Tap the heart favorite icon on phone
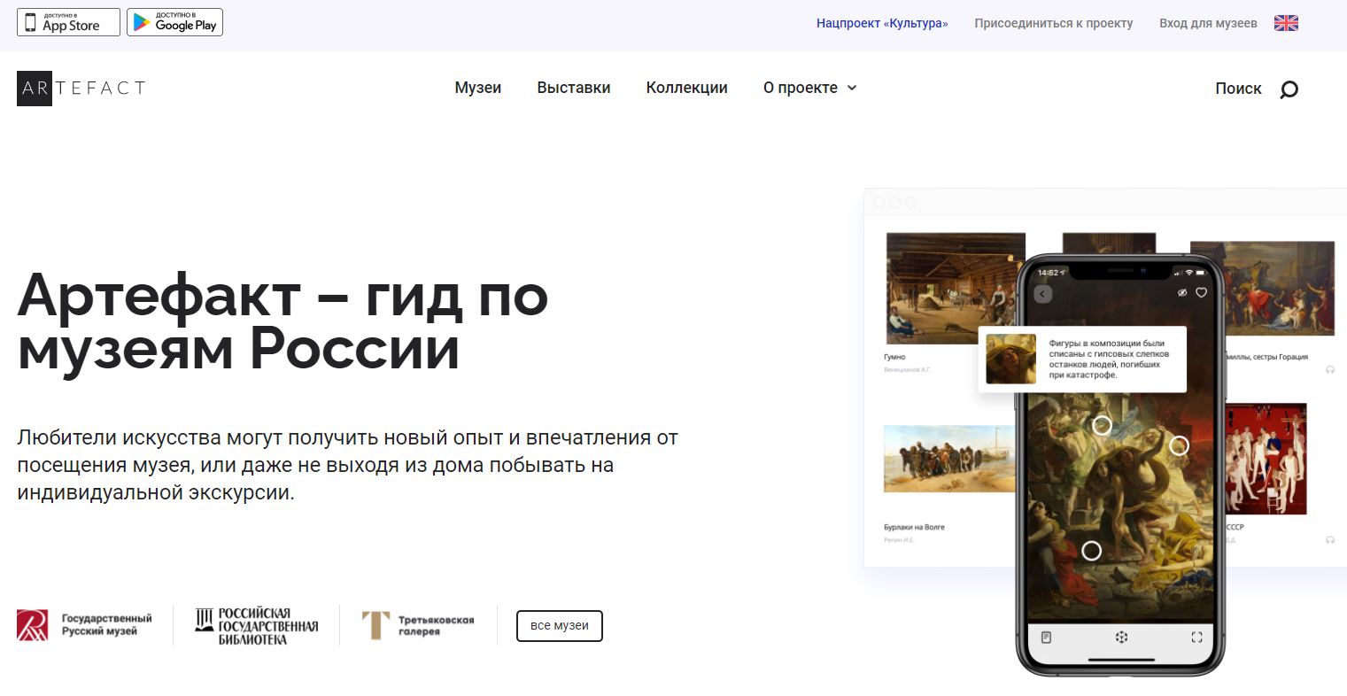 [1202, 292]
